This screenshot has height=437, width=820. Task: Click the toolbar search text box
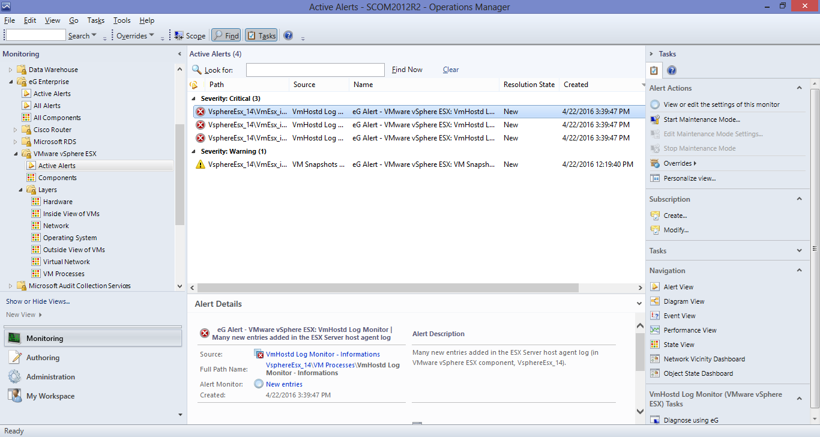[x=35, y=35]
